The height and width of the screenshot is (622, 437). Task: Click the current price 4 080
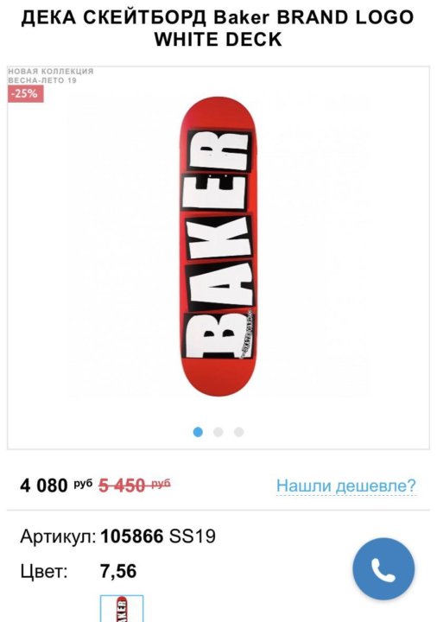(44, 486)
